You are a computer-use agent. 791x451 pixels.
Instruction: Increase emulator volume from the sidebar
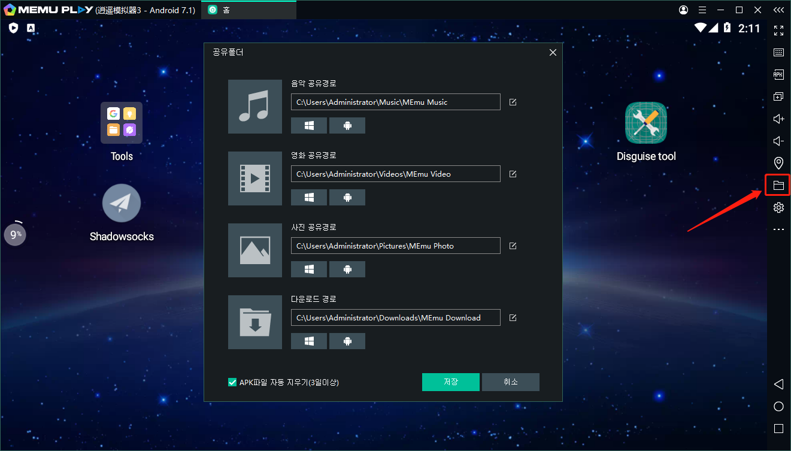pyautogui.click(x=778, y=119)
